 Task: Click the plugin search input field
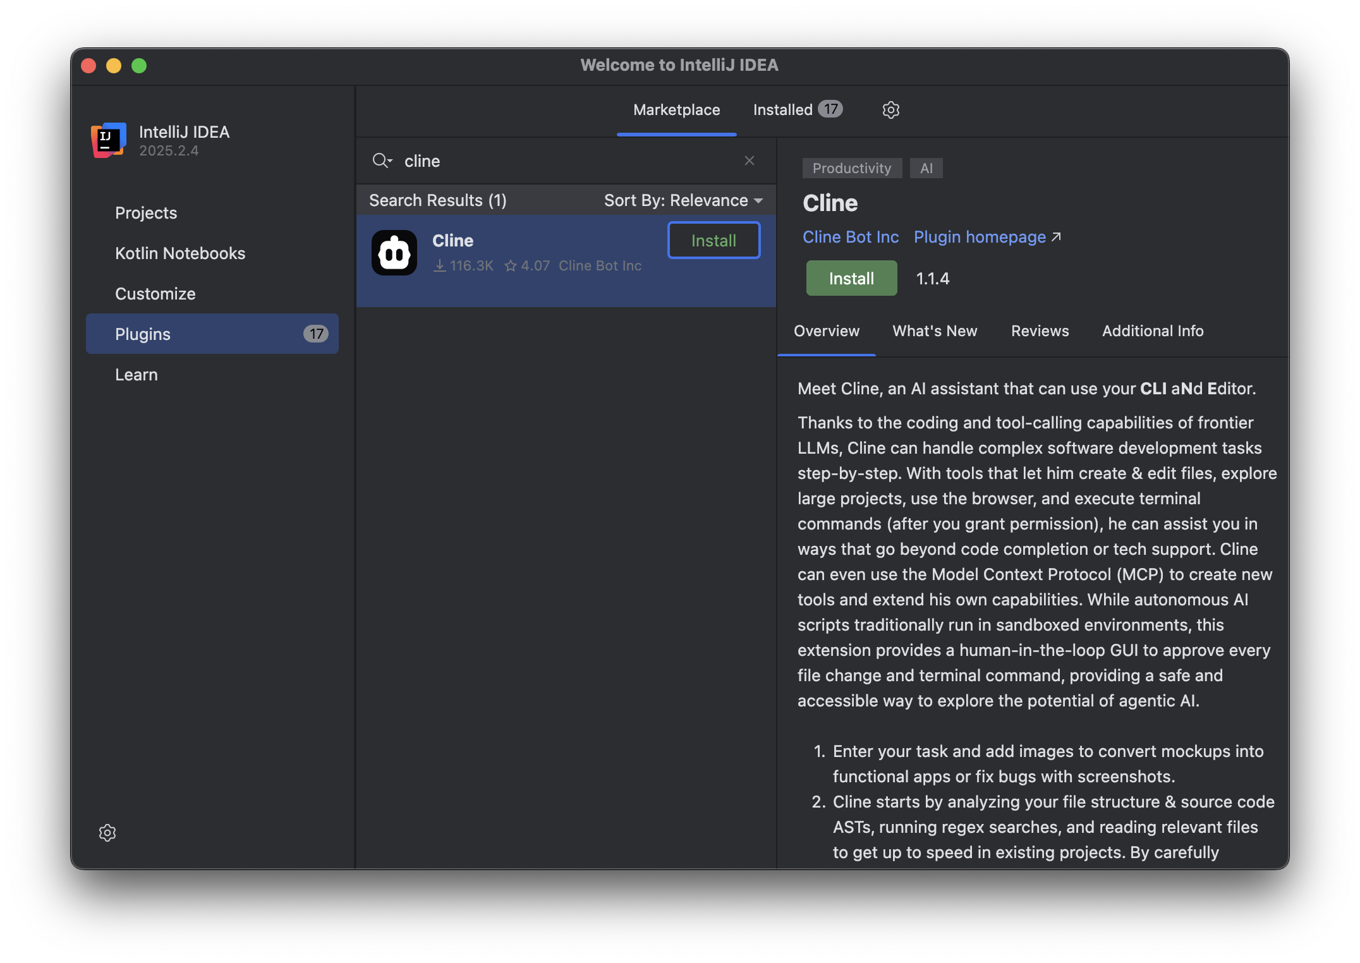tap(569, 161)
